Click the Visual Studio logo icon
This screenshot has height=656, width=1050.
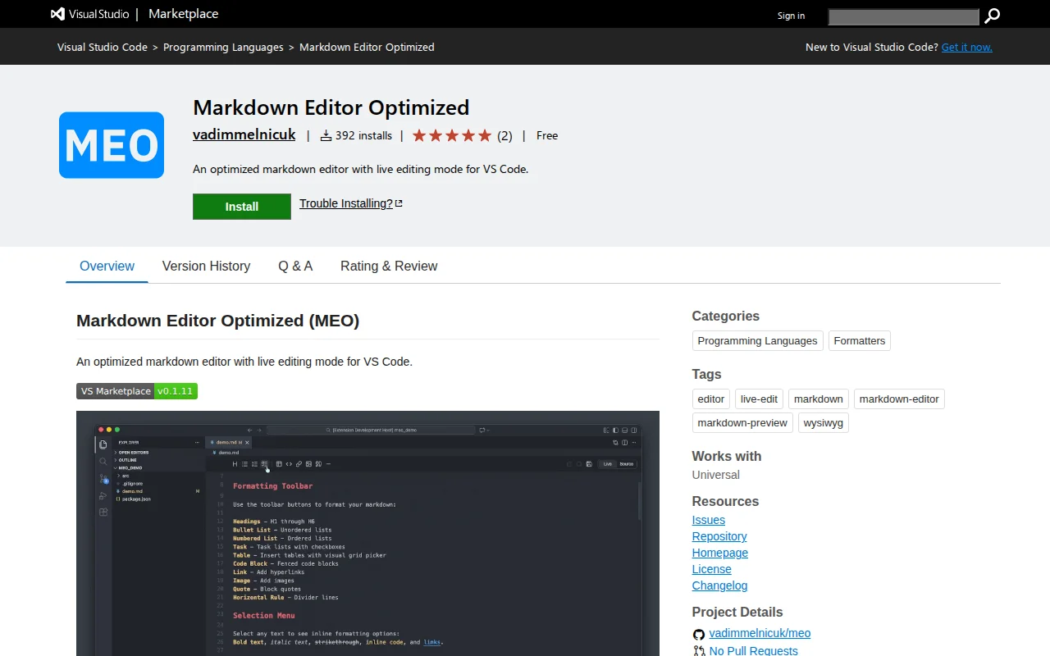point(57,14)
